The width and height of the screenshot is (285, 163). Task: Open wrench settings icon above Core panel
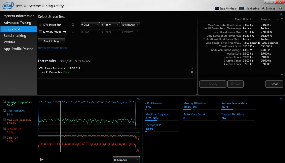click(x=281, y=15)
